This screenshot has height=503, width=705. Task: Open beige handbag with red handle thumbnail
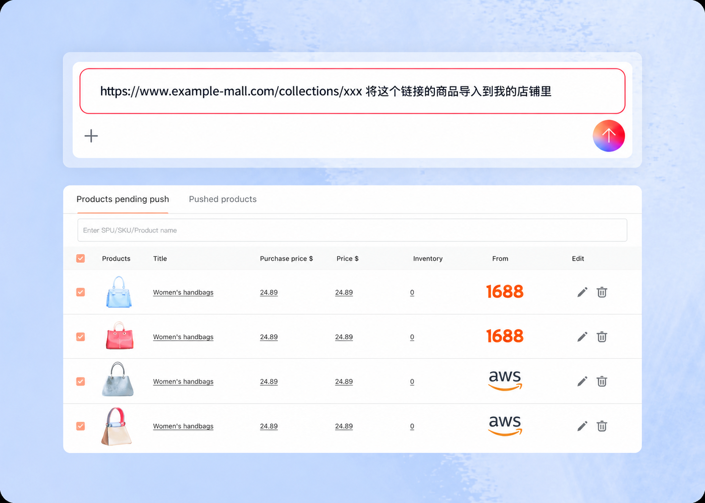[116, 426]
